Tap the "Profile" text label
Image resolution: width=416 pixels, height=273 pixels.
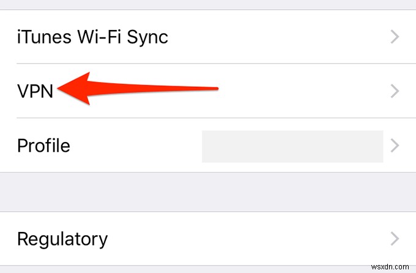pyautogui.click(x=43, y=146)
